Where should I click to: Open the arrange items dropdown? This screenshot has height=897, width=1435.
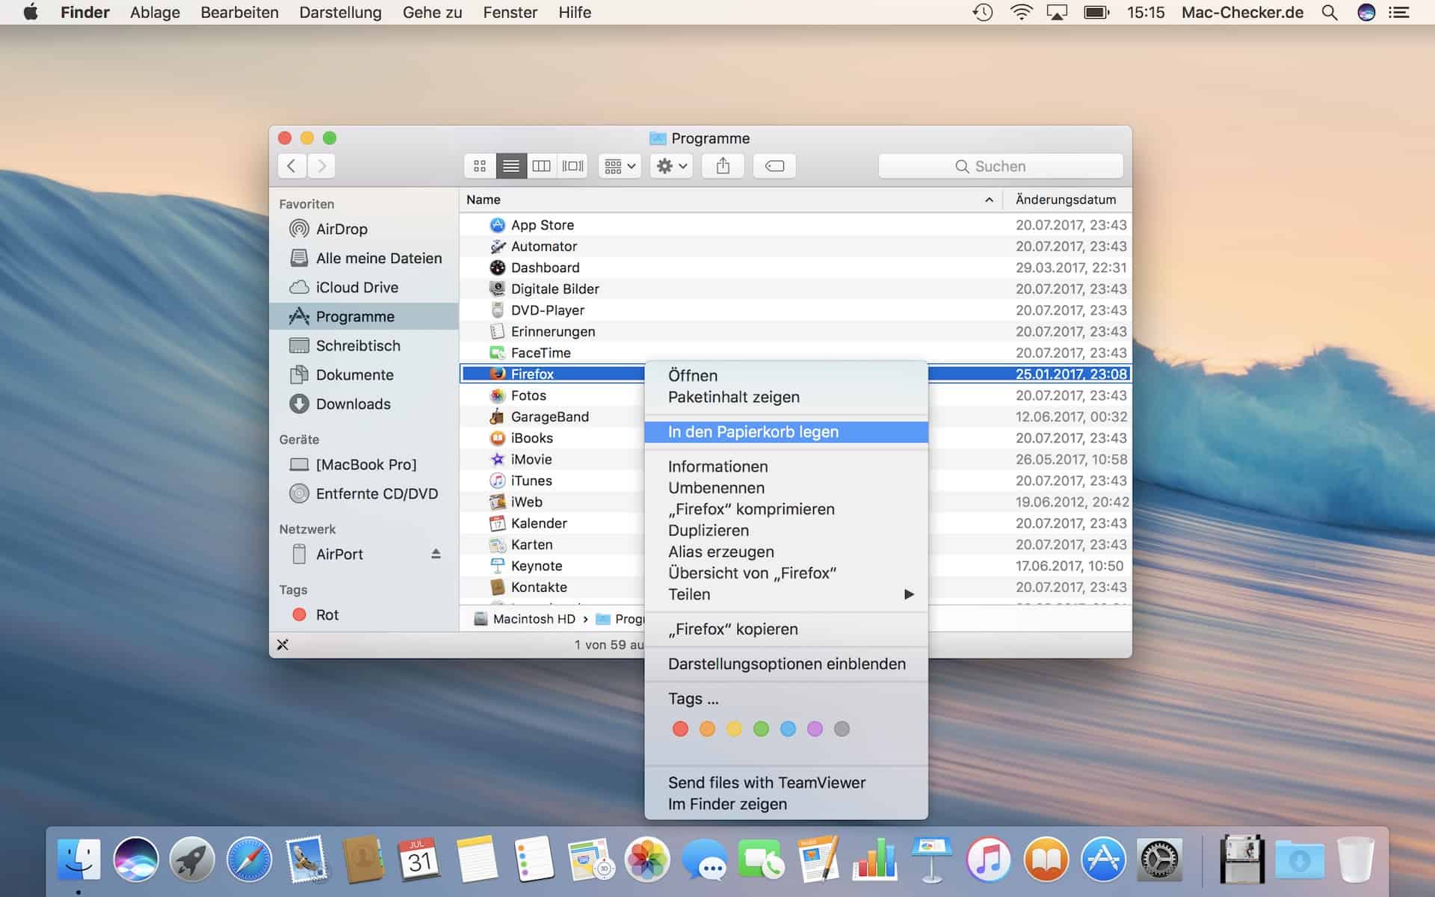pyautogui.click(x=620, y=166)
